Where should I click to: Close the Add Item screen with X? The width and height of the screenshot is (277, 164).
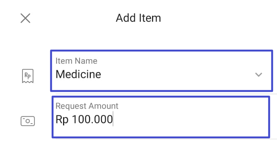pyautogui.click(x=25, y=18)
